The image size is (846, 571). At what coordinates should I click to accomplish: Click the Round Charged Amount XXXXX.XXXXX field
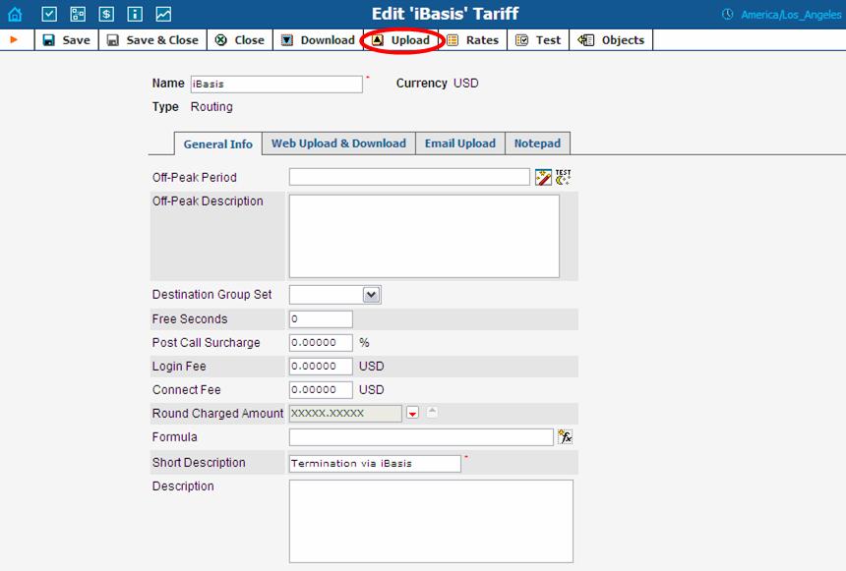[345, 414]
